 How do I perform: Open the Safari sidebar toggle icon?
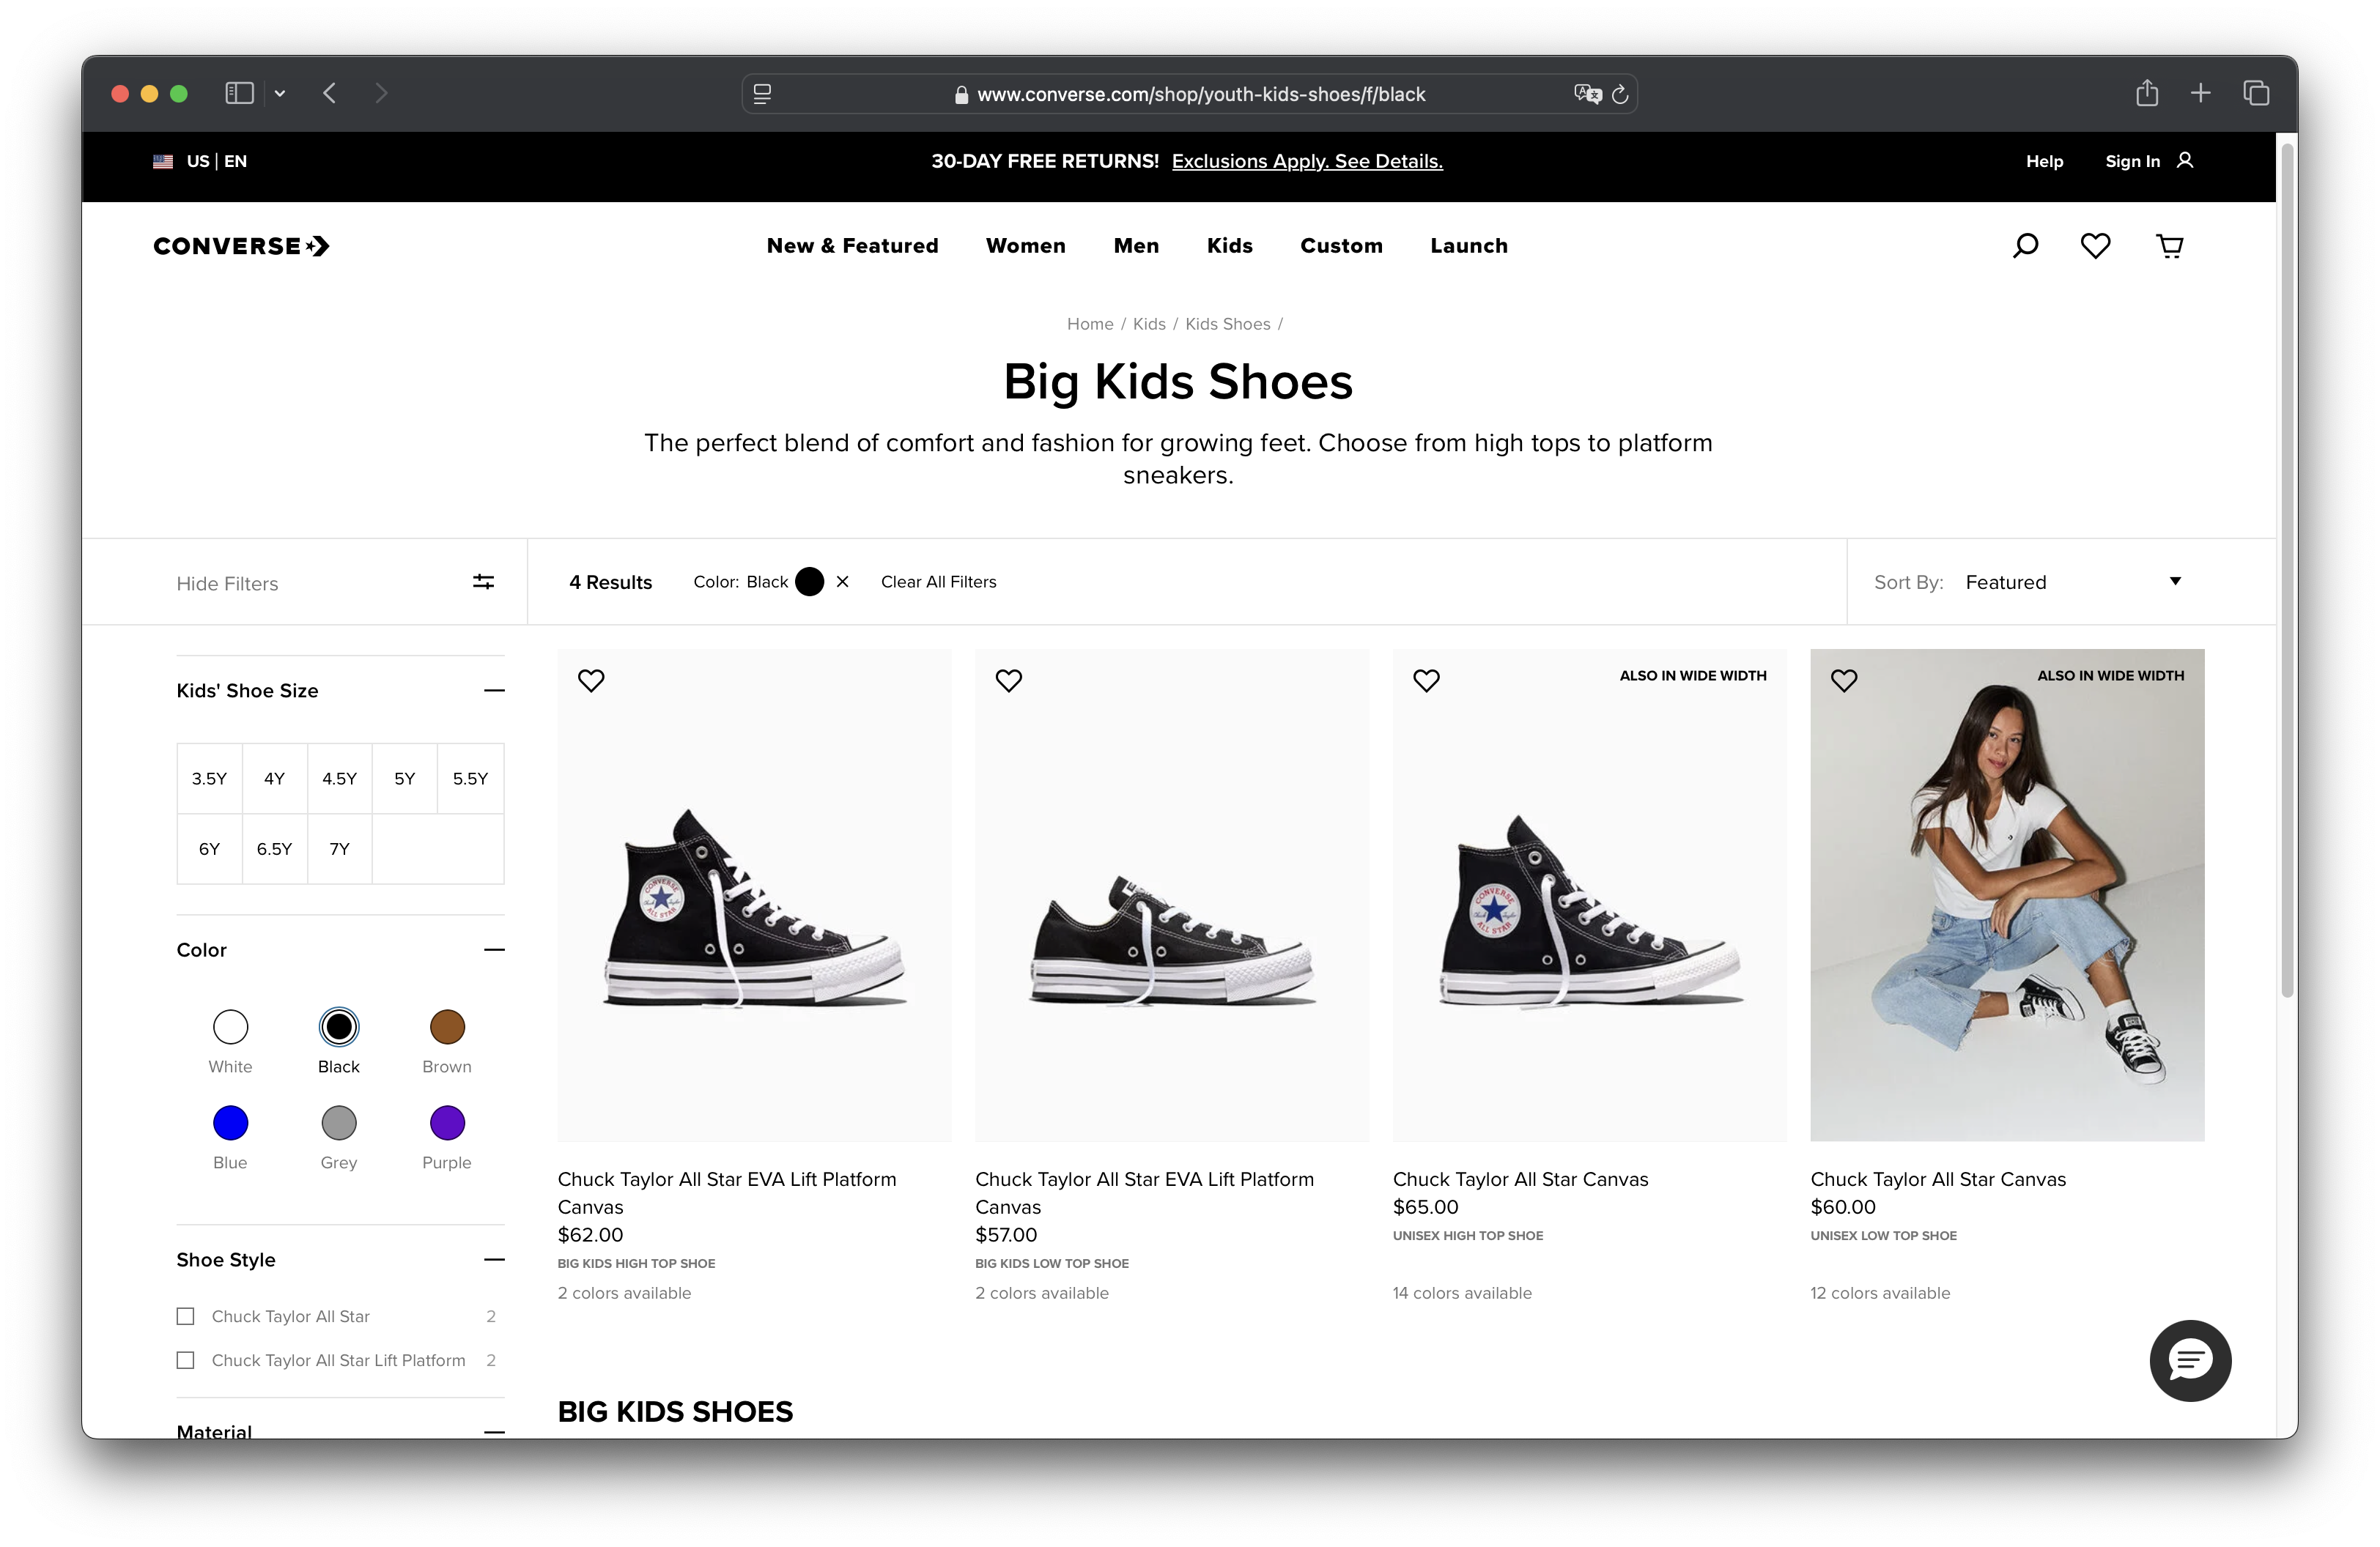click(x=239, y=93)
